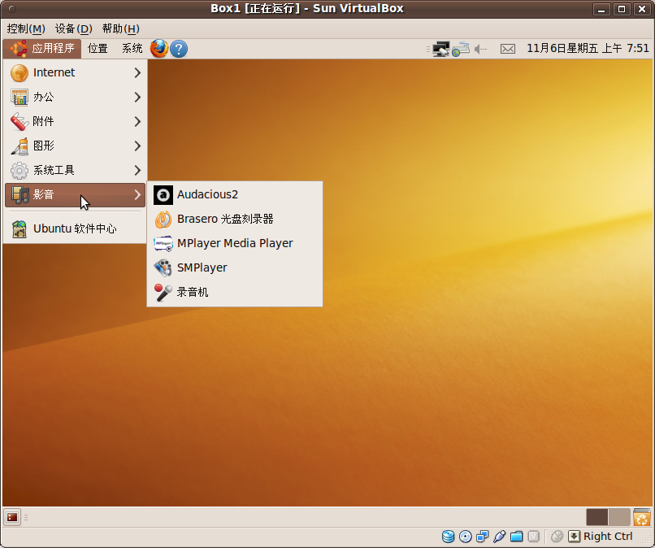This screenshot has width=655, height=548.
Task: Click the network monitor panel icon
Action: click(x=440, y=49)
